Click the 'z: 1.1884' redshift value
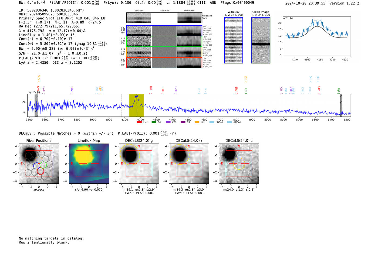This screenshot has height=257, width=378. coord(176,3)
